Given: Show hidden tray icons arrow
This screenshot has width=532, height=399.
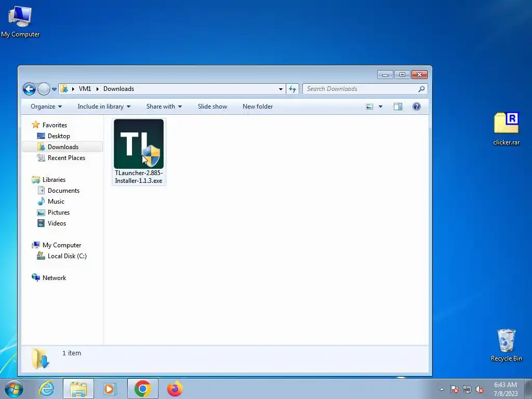Looking at the screenshot, I should point(442,389).
